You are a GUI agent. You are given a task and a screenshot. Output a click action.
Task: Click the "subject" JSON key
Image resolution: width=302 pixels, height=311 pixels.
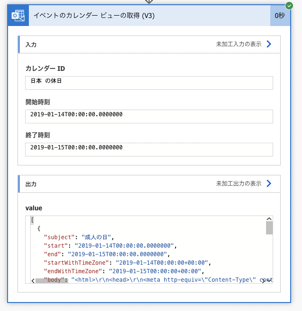[59, 237]
